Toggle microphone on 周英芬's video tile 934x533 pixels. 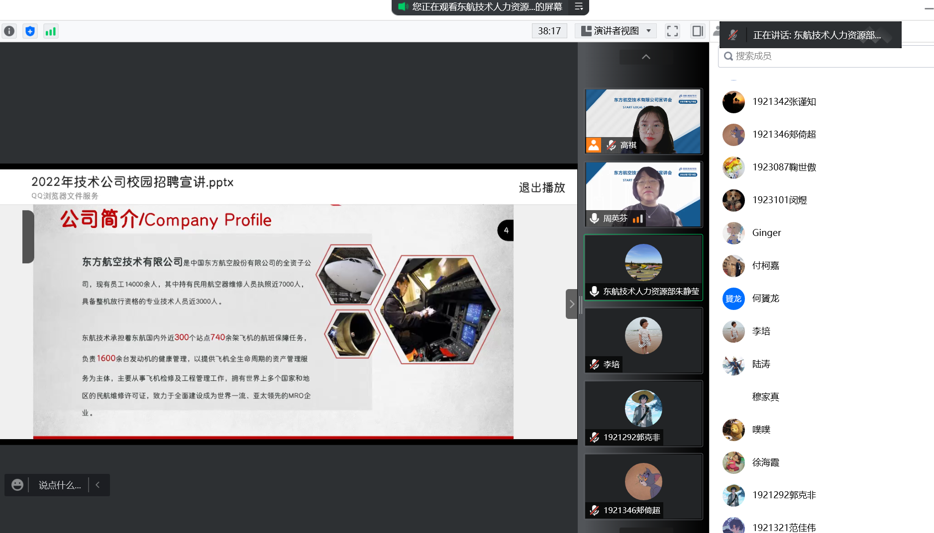(x=594, y=218)
